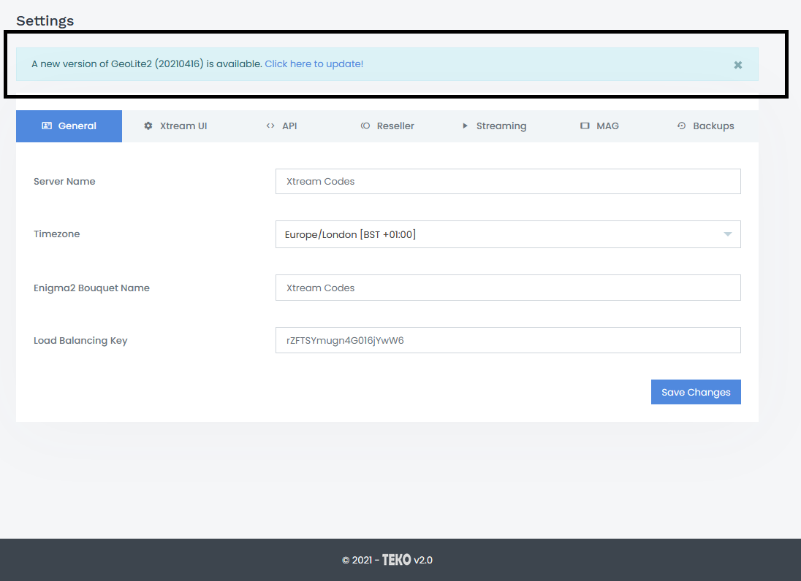This screenshot has height=581, width=801.
Task: Click the box icon beside MAG
Action: tap(585, 126)
